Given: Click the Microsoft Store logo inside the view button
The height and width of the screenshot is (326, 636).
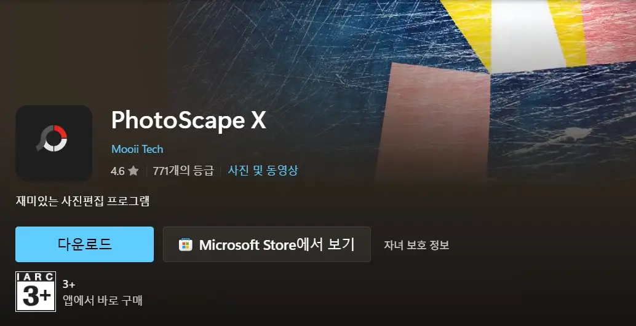Looking at the screenshot, I should tap(185, 244).
